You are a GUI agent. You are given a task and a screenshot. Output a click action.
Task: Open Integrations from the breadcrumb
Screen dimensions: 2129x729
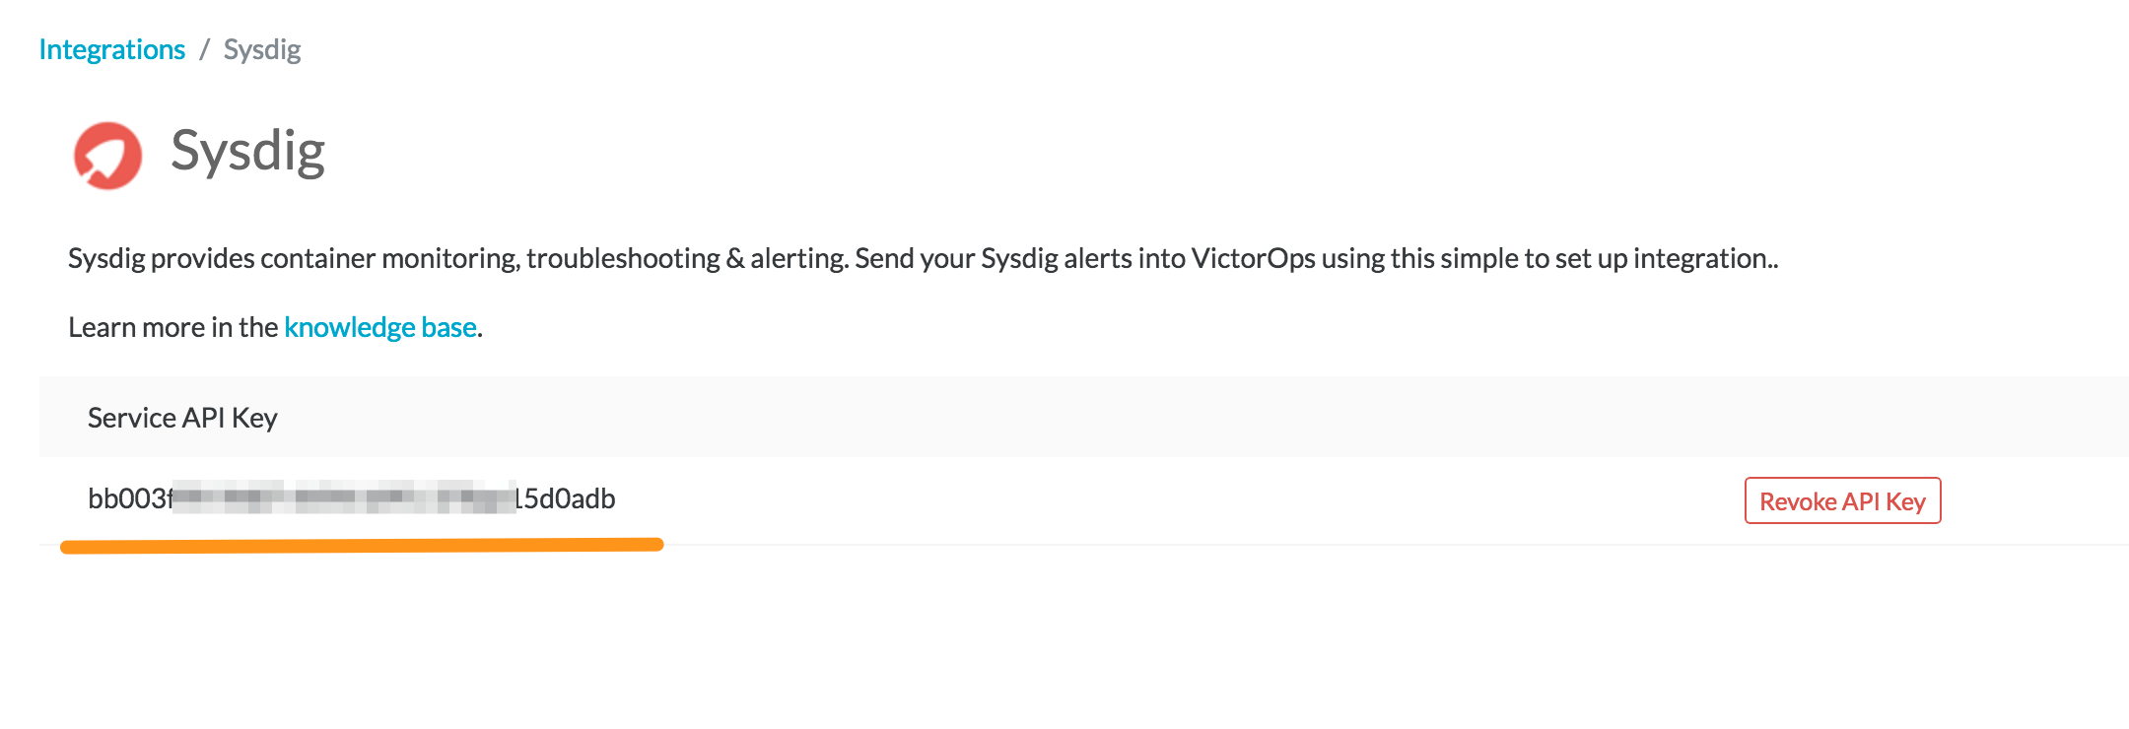[x=111, y=47]
